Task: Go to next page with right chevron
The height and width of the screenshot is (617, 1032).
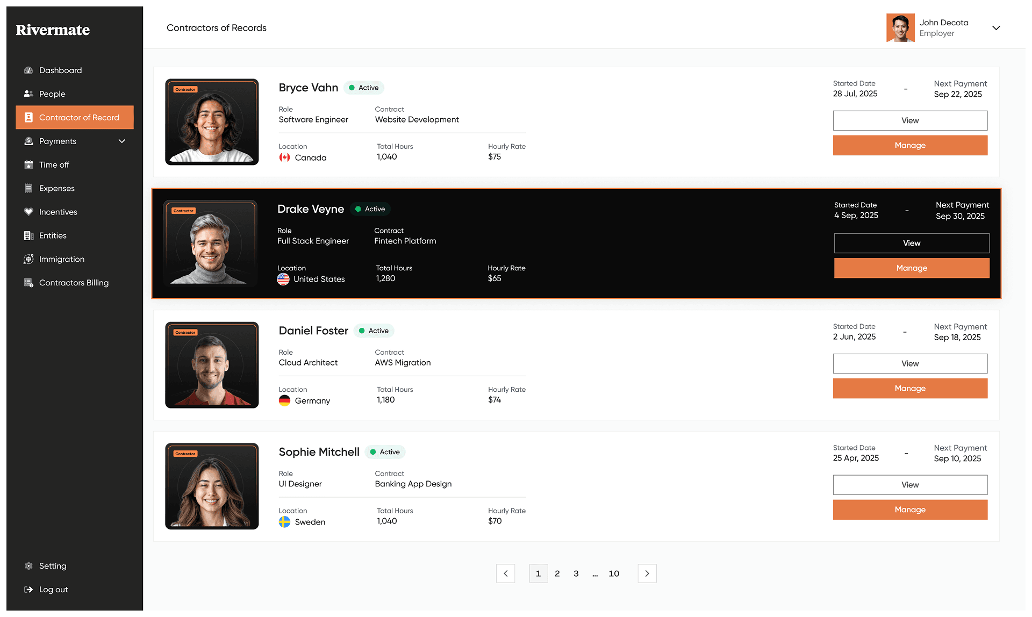Action: 647,573
